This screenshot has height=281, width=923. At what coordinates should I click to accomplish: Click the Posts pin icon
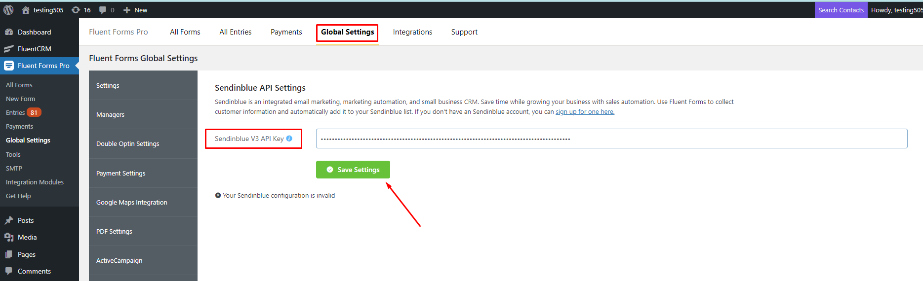(9, 220)
